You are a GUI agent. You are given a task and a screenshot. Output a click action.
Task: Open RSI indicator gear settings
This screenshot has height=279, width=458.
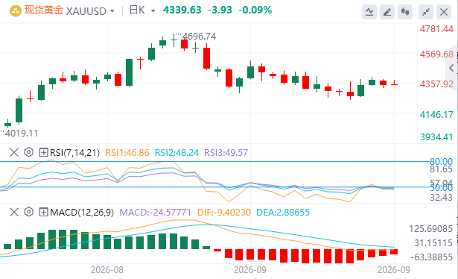28,152
